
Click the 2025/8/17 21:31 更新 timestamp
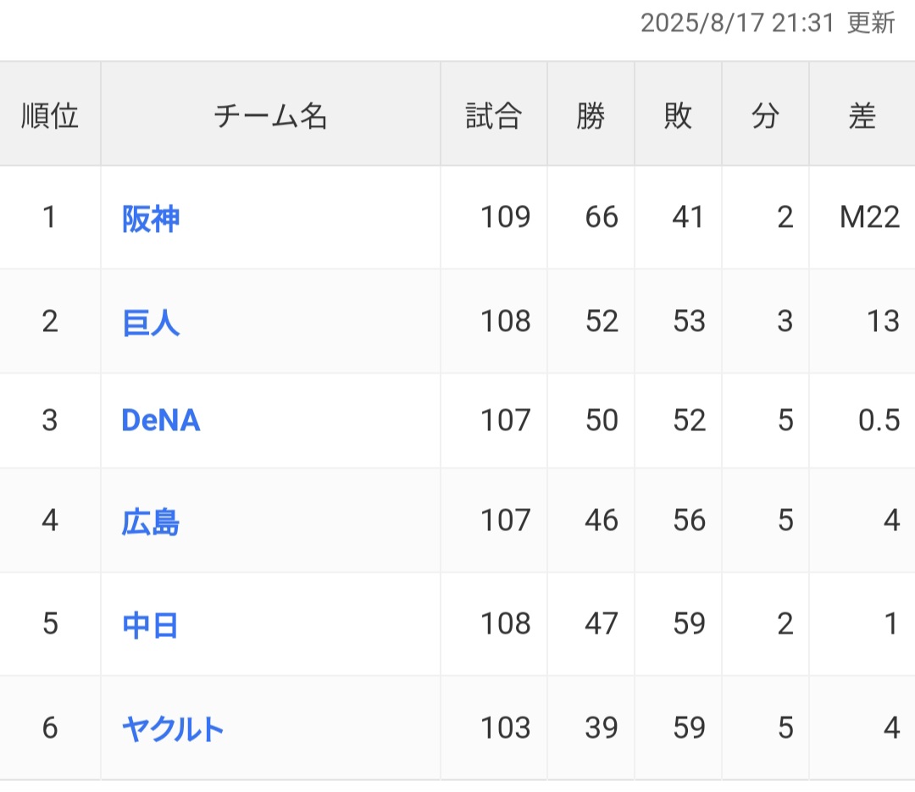(768, 23)
